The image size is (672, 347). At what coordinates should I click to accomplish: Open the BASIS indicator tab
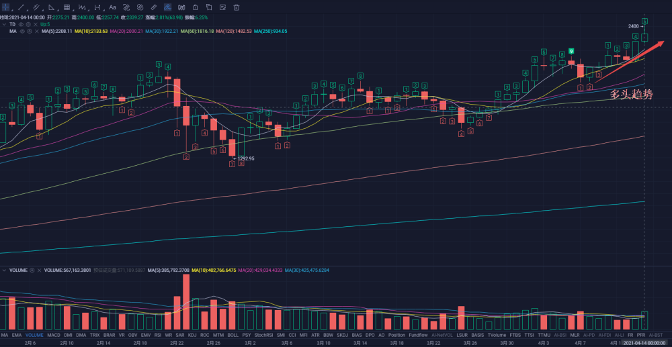click(477, 335)
